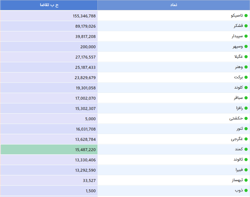
Task: Select the 33,527 cell for ثبهساز
Action: click(89, 180)
